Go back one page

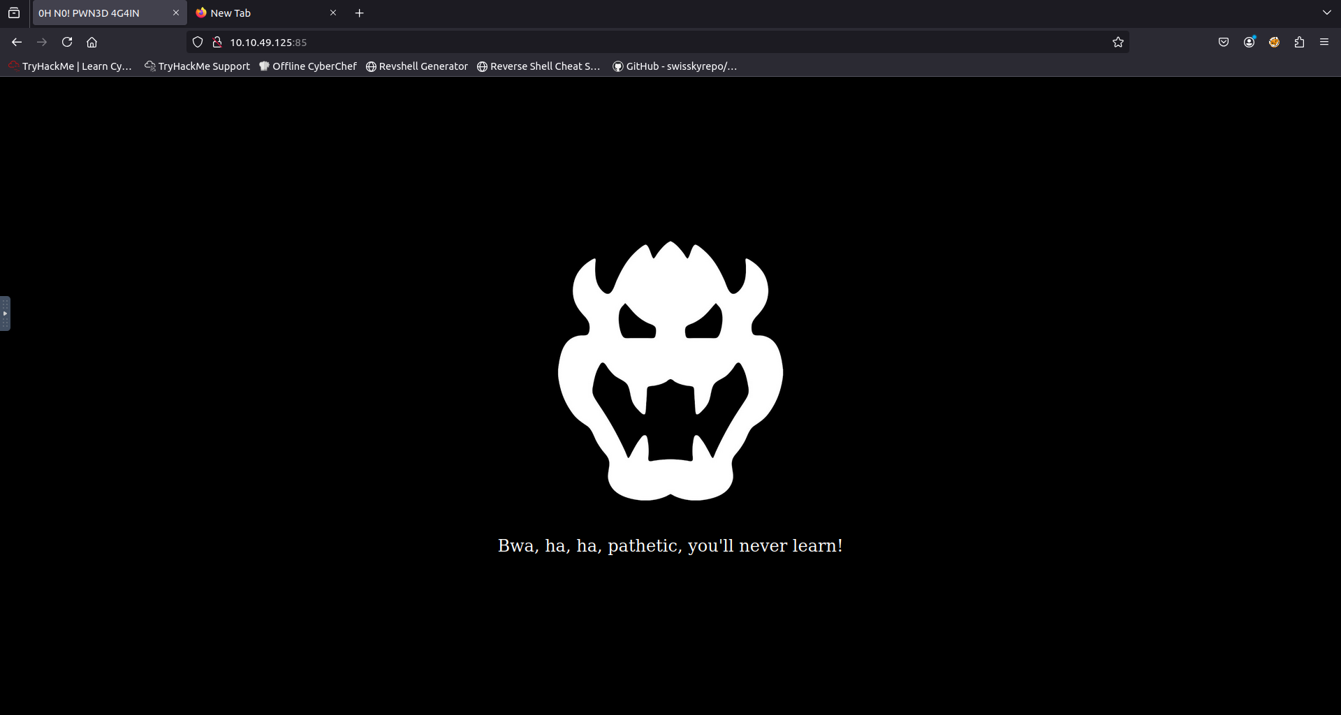(17, 42)
